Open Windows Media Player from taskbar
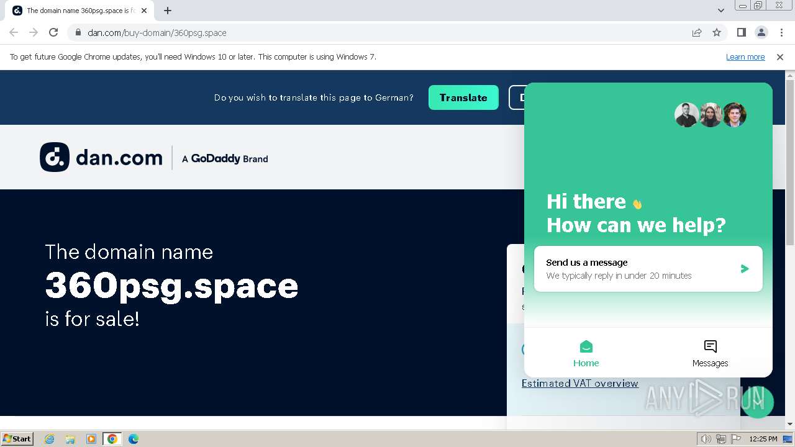The image size is (795, 447). pos(91,439)
